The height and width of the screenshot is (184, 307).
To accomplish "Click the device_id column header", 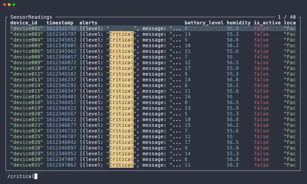I will (x=24, y=23).
